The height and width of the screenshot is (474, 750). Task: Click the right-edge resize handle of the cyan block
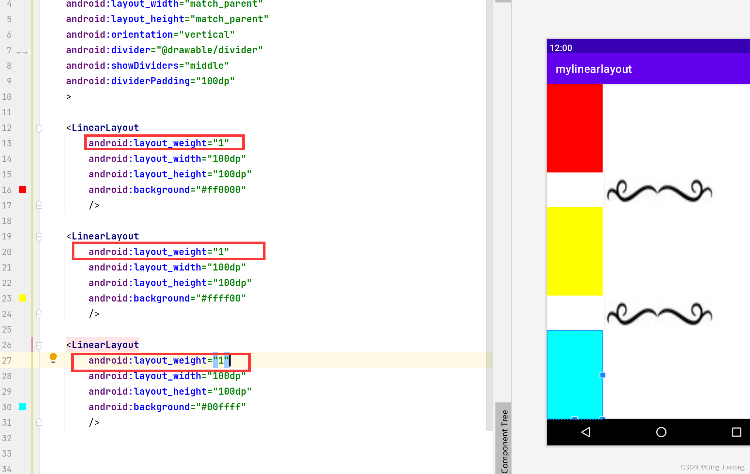click(x=603, y=375)
